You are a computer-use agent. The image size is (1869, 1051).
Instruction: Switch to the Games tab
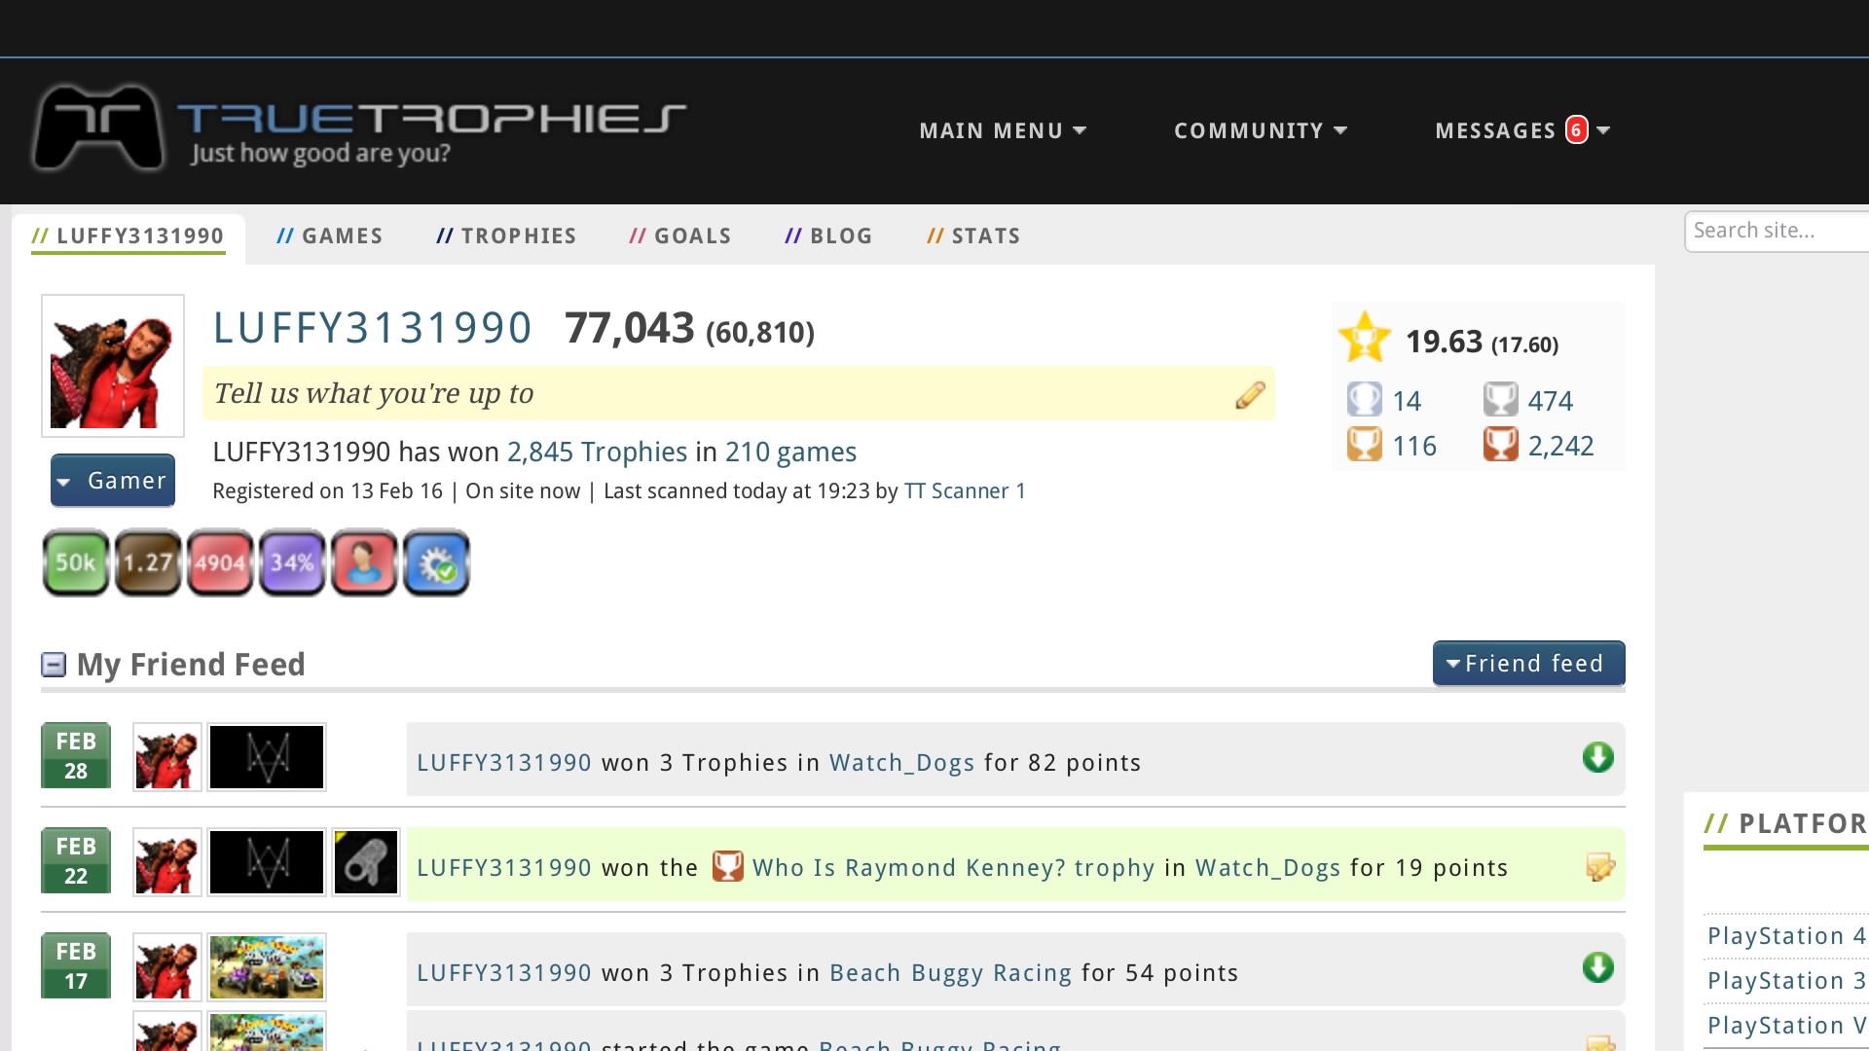[x=329, y=236]
